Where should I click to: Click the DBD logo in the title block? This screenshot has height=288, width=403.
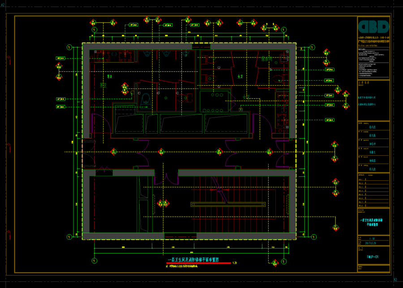pos(373,27)
